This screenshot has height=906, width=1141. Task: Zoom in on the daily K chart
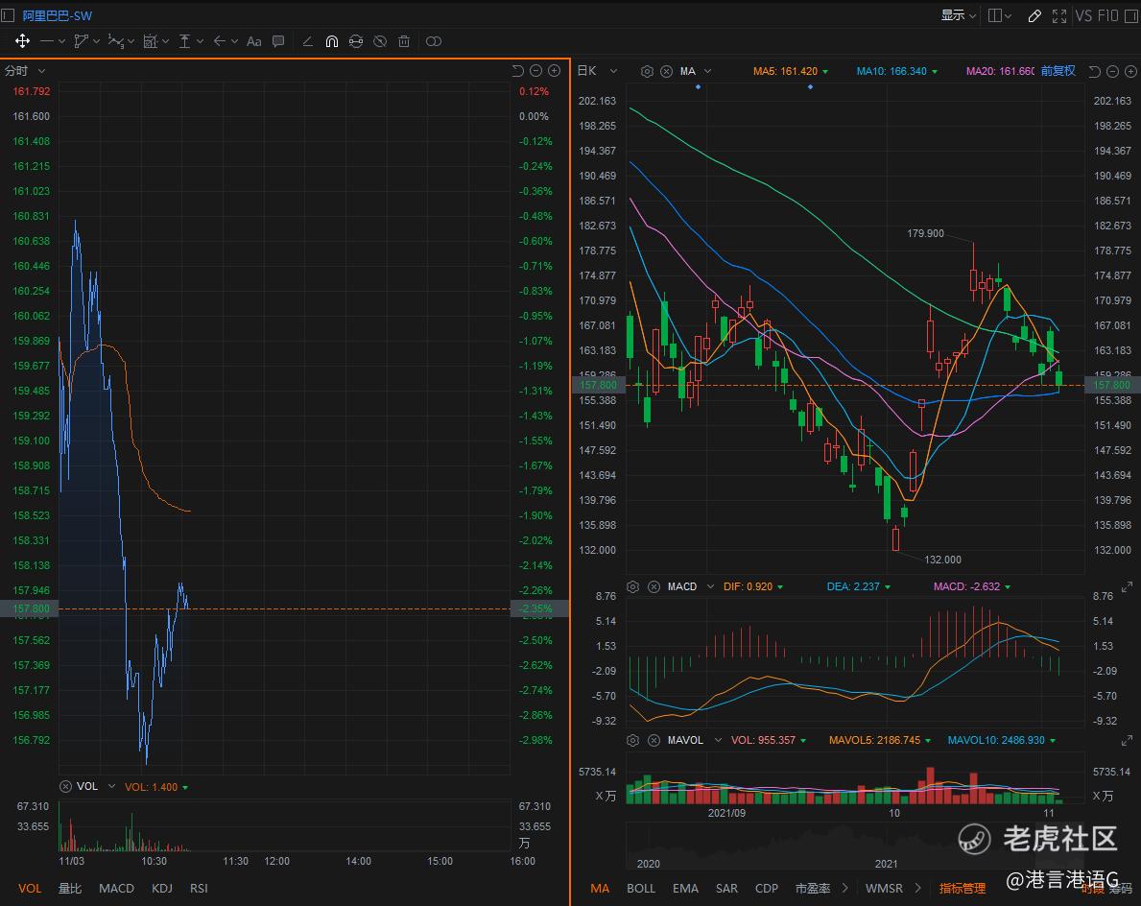tap(1129, 71)
